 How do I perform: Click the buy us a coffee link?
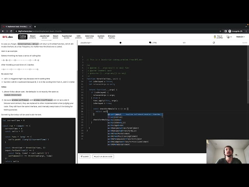coord(218,37)
